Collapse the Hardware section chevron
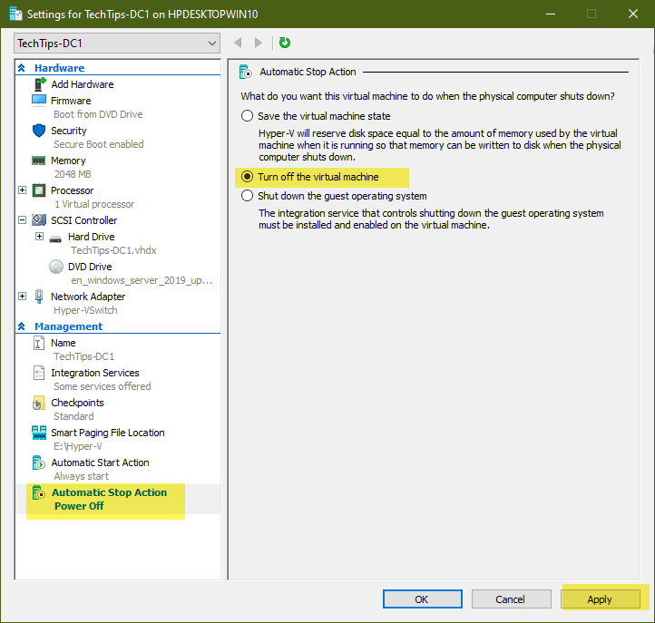The width and height of the screenshot is (655, 623). [x=22, y=68]
